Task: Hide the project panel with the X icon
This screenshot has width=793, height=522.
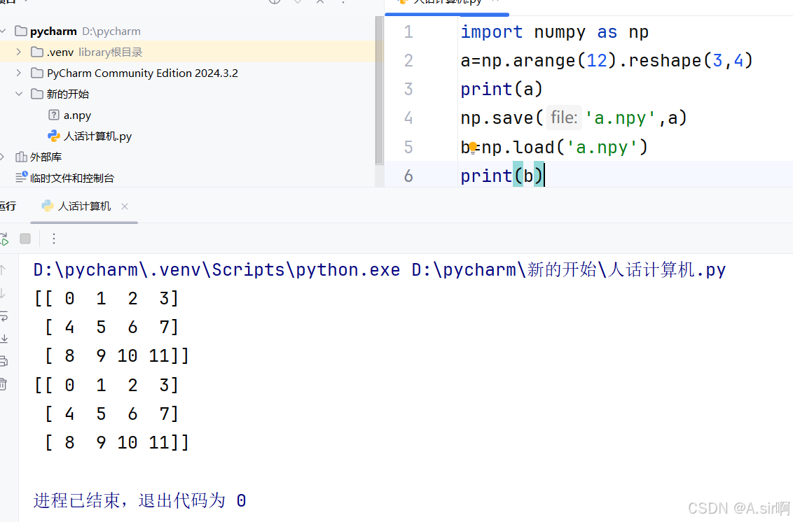Action: (319, 2)
